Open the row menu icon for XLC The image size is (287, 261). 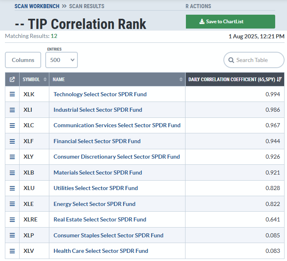tap(12, 126)
